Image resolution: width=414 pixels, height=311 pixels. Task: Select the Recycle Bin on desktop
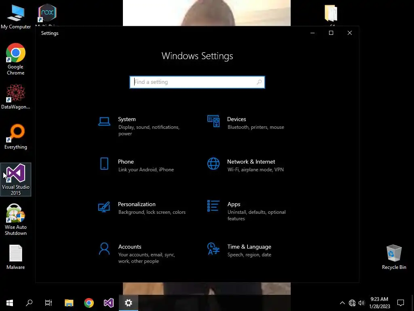pos(394,257)
